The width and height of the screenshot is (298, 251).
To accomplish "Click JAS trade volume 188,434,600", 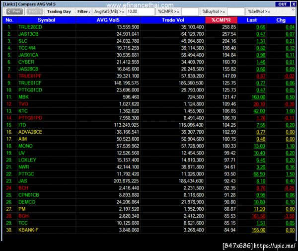I will [191, 181].
